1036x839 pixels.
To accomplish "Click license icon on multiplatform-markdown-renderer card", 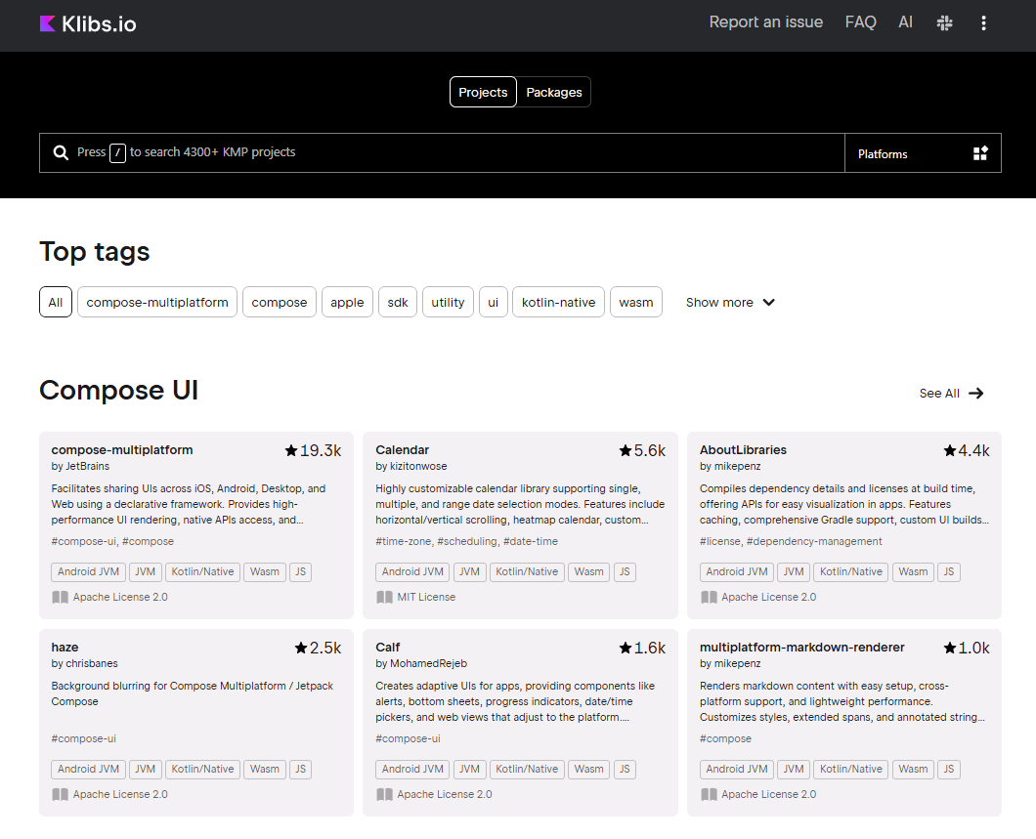I will tap(709, 795).
